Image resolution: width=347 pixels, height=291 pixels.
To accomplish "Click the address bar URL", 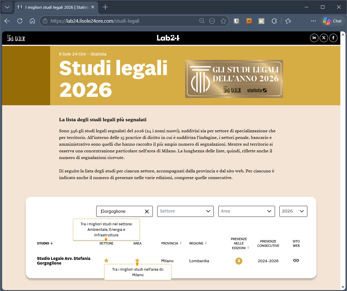I will coord(95,21).
